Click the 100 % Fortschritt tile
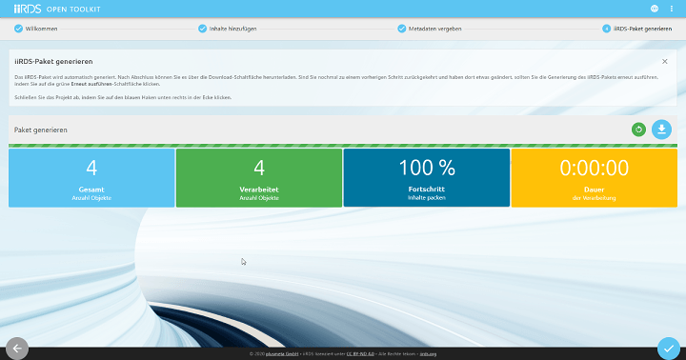 427,177
